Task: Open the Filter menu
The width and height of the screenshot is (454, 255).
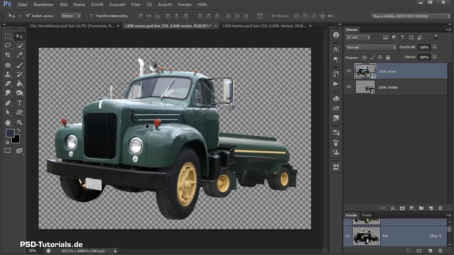Action: point(136,5)
